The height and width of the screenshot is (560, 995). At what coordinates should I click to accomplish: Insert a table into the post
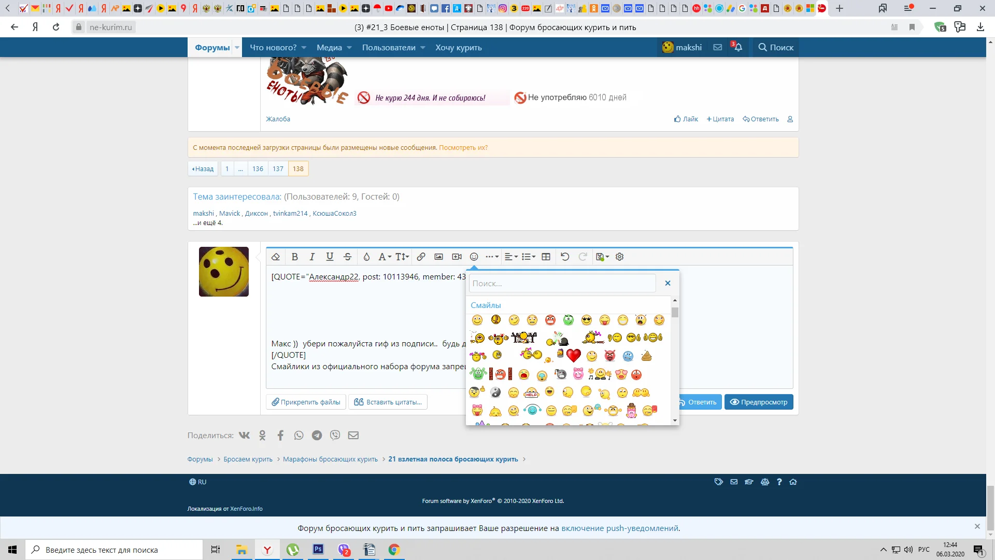tap(546, 257)
